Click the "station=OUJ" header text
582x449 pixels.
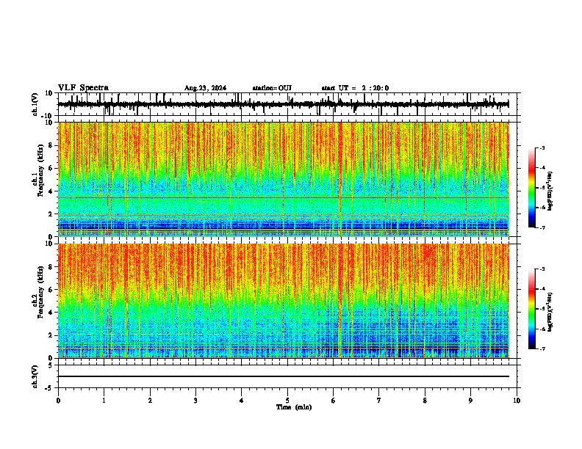point(272,88)
